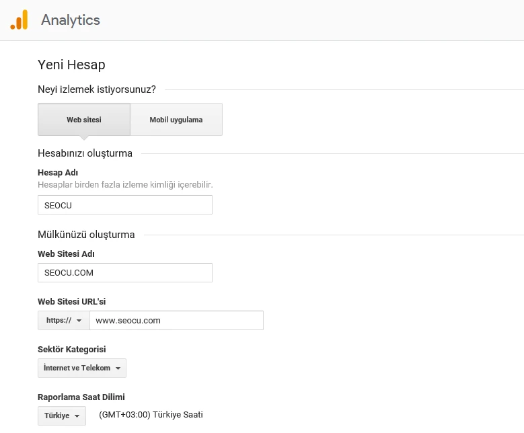Click the Raporlama Saat Dilimi label
Screen dimensions: 524x433
coord(81,397)
